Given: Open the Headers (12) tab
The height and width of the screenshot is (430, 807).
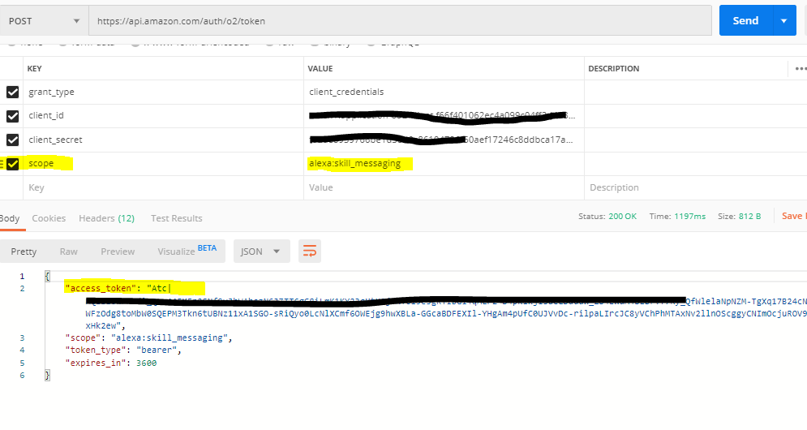Looking at the screenshot, I should click(106, 218).
